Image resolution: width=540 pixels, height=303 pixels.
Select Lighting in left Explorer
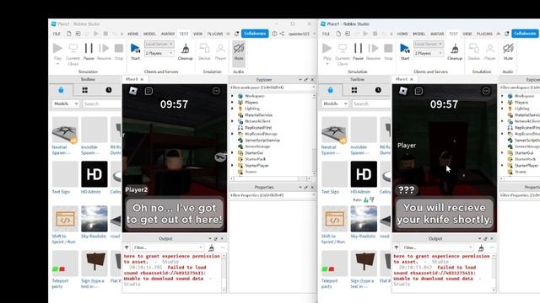coord(252,109)
